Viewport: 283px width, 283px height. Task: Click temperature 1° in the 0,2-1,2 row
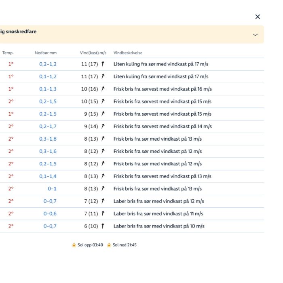pos(11,64)
